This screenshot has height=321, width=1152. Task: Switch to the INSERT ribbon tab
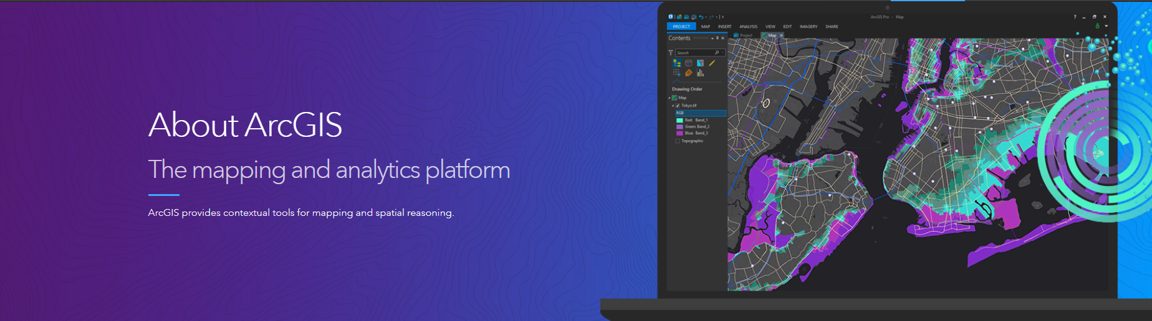pyautogui.click(x=725, y=26)
